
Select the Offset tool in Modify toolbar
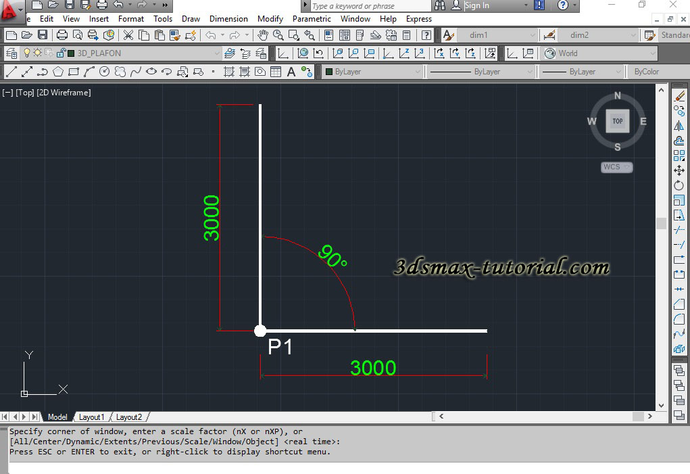(x=679, y=141)
